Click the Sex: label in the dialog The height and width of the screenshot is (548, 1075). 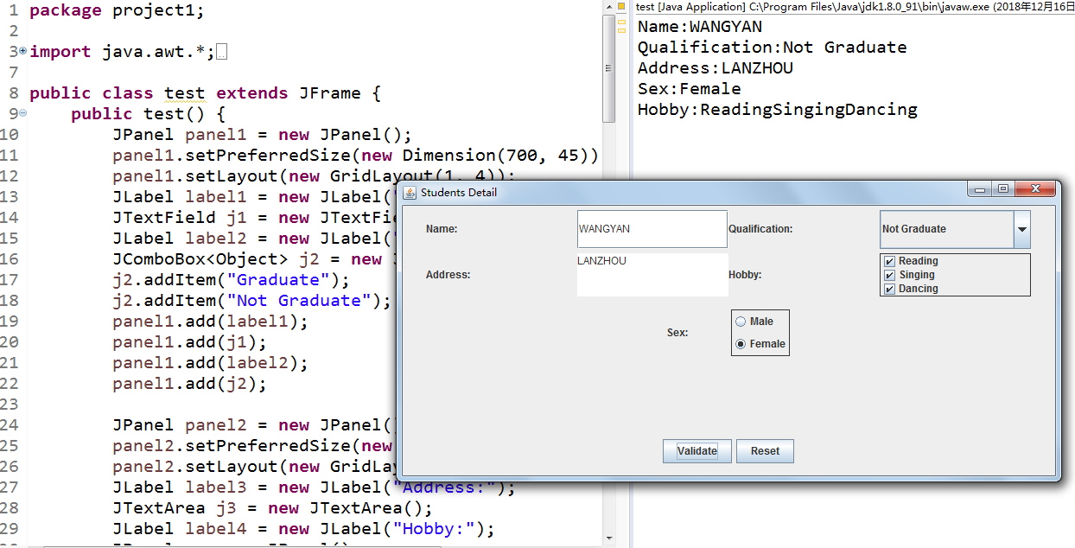(x=677, y=333)
